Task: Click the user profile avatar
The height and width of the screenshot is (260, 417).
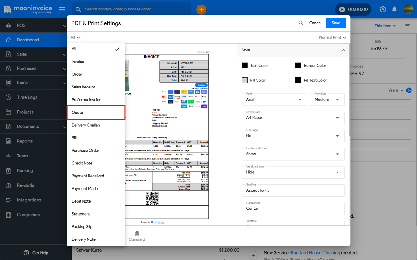Action: tap(408, 9)
